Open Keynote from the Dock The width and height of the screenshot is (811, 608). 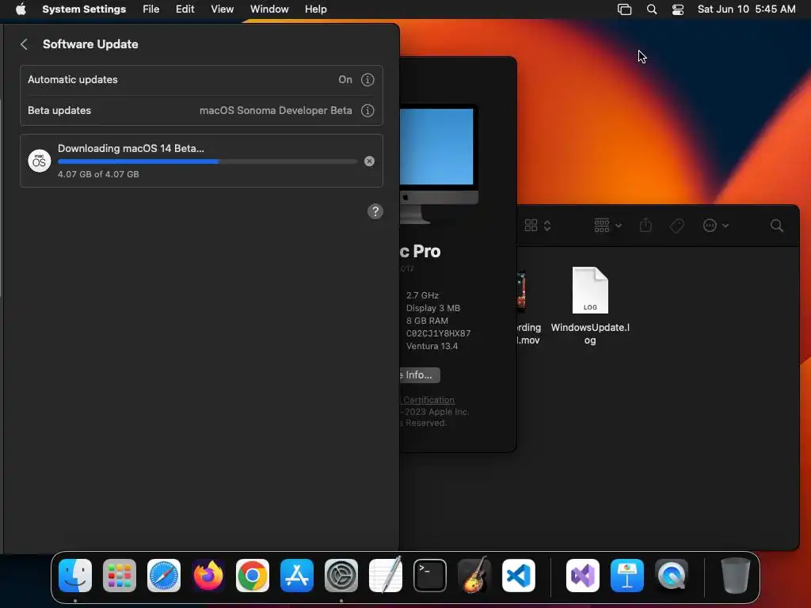click(627, 576)
